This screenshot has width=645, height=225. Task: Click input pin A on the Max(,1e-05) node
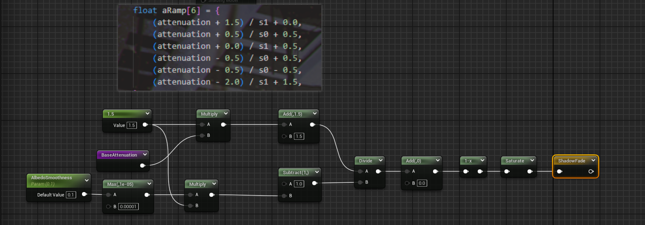coord(108,195)
